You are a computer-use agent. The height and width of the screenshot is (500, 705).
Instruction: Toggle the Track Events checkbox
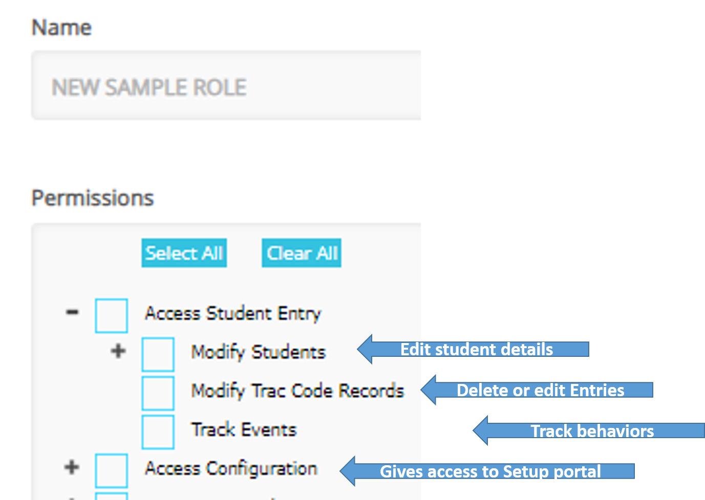point(158,431)
